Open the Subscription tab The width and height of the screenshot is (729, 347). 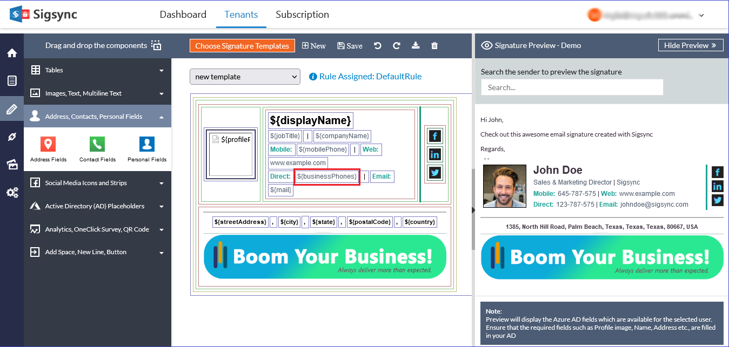click(x=302, y=15)
